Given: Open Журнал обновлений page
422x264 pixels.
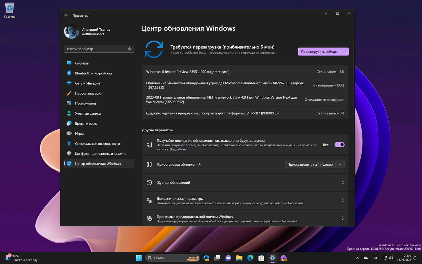Looking at the screenshot, I should click(x=245, y=182).
